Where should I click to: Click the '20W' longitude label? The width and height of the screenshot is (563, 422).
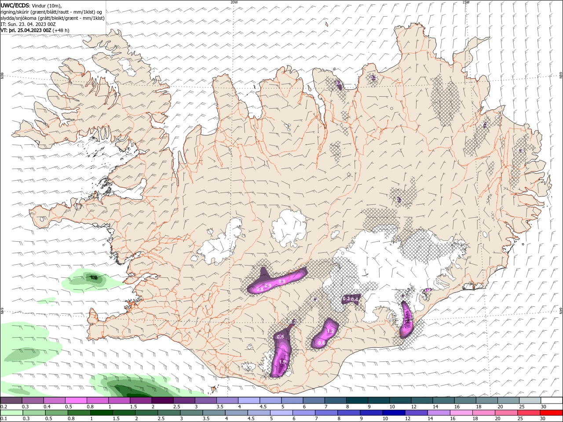(x=234, y=2)
